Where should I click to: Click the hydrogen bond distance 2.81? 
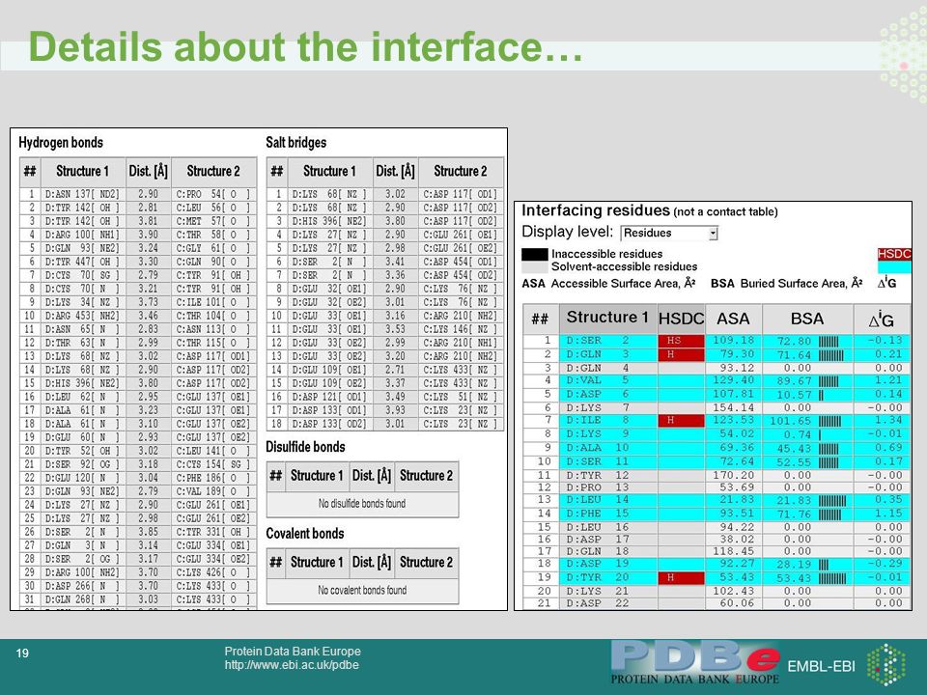(148, 208)
